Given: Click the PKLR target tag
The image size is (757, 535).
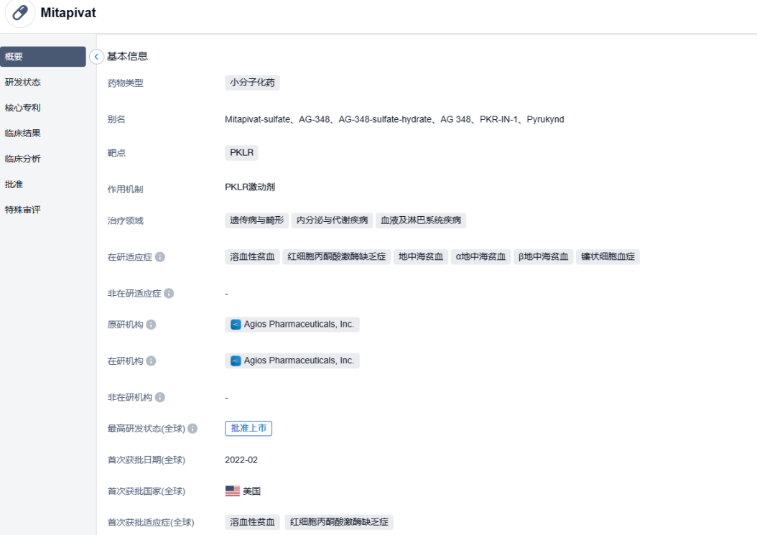Looking at the screenshot, I should coord(241,153).
